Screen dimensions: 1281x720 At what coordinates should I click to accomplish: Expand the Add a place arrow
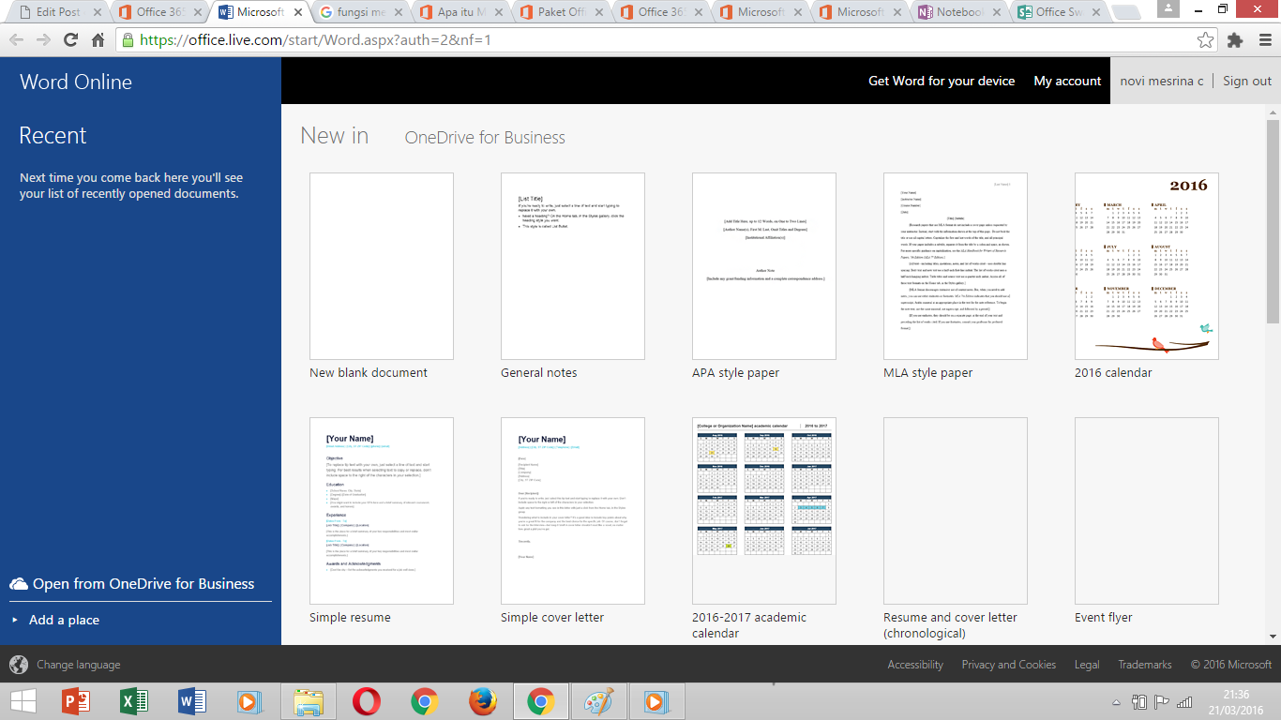point(15,620)
